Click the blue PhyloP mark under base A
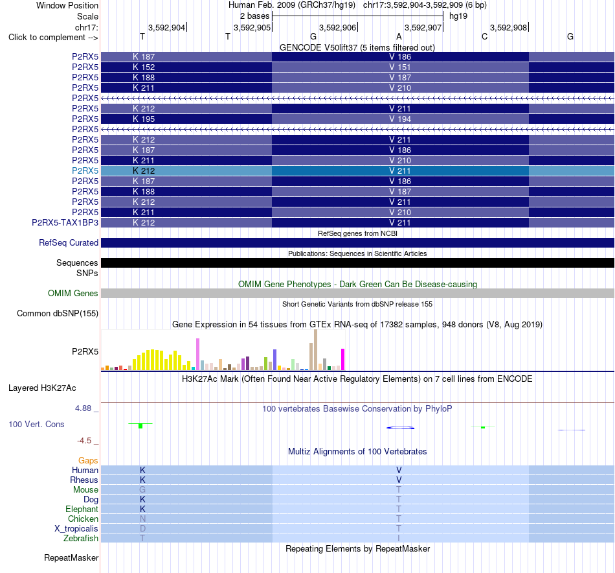615x573 pixels. pos(400,428)
